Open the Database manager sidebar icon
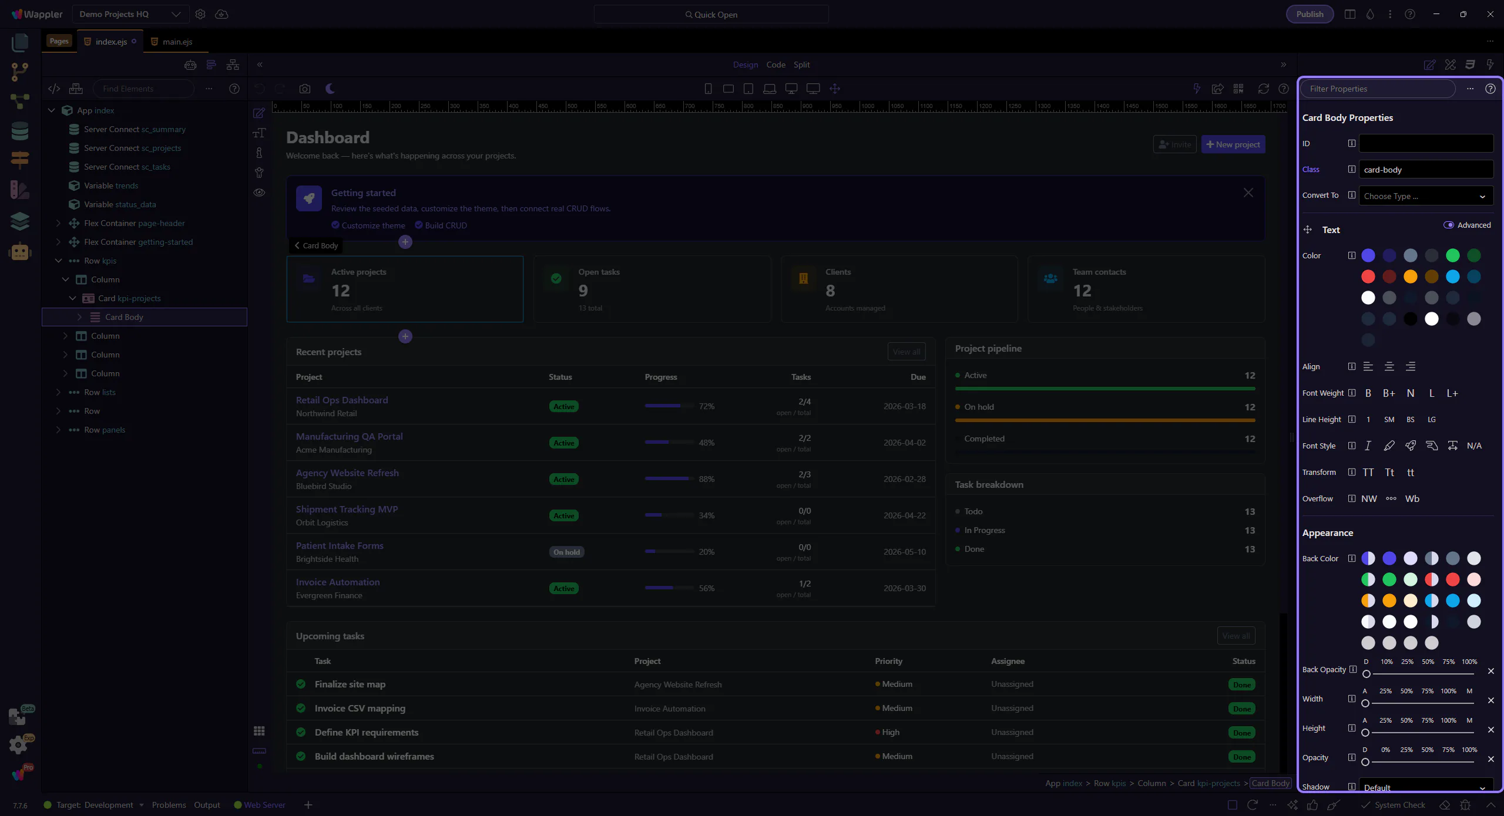The image size is (1504, 816). [x=19, y=131]
